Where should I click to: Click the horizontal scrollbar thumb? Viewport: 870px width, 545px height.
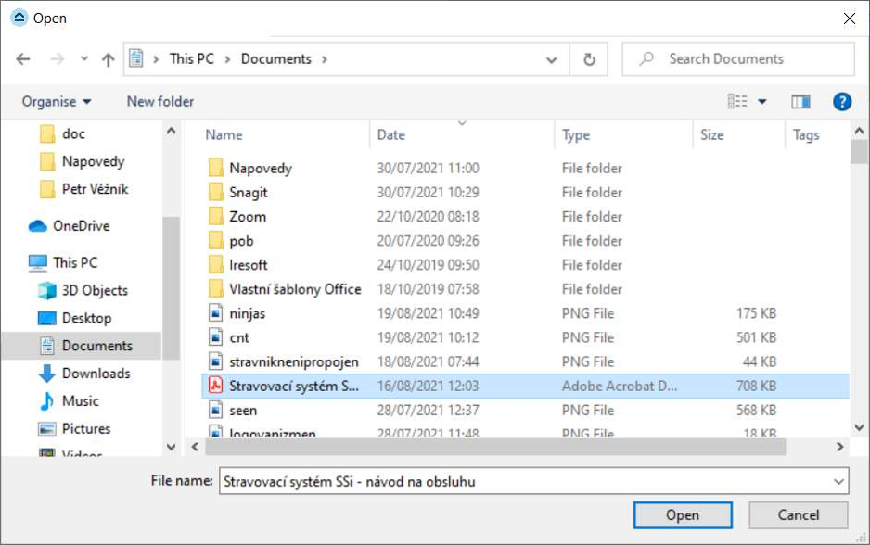click(x=495, y=447)
